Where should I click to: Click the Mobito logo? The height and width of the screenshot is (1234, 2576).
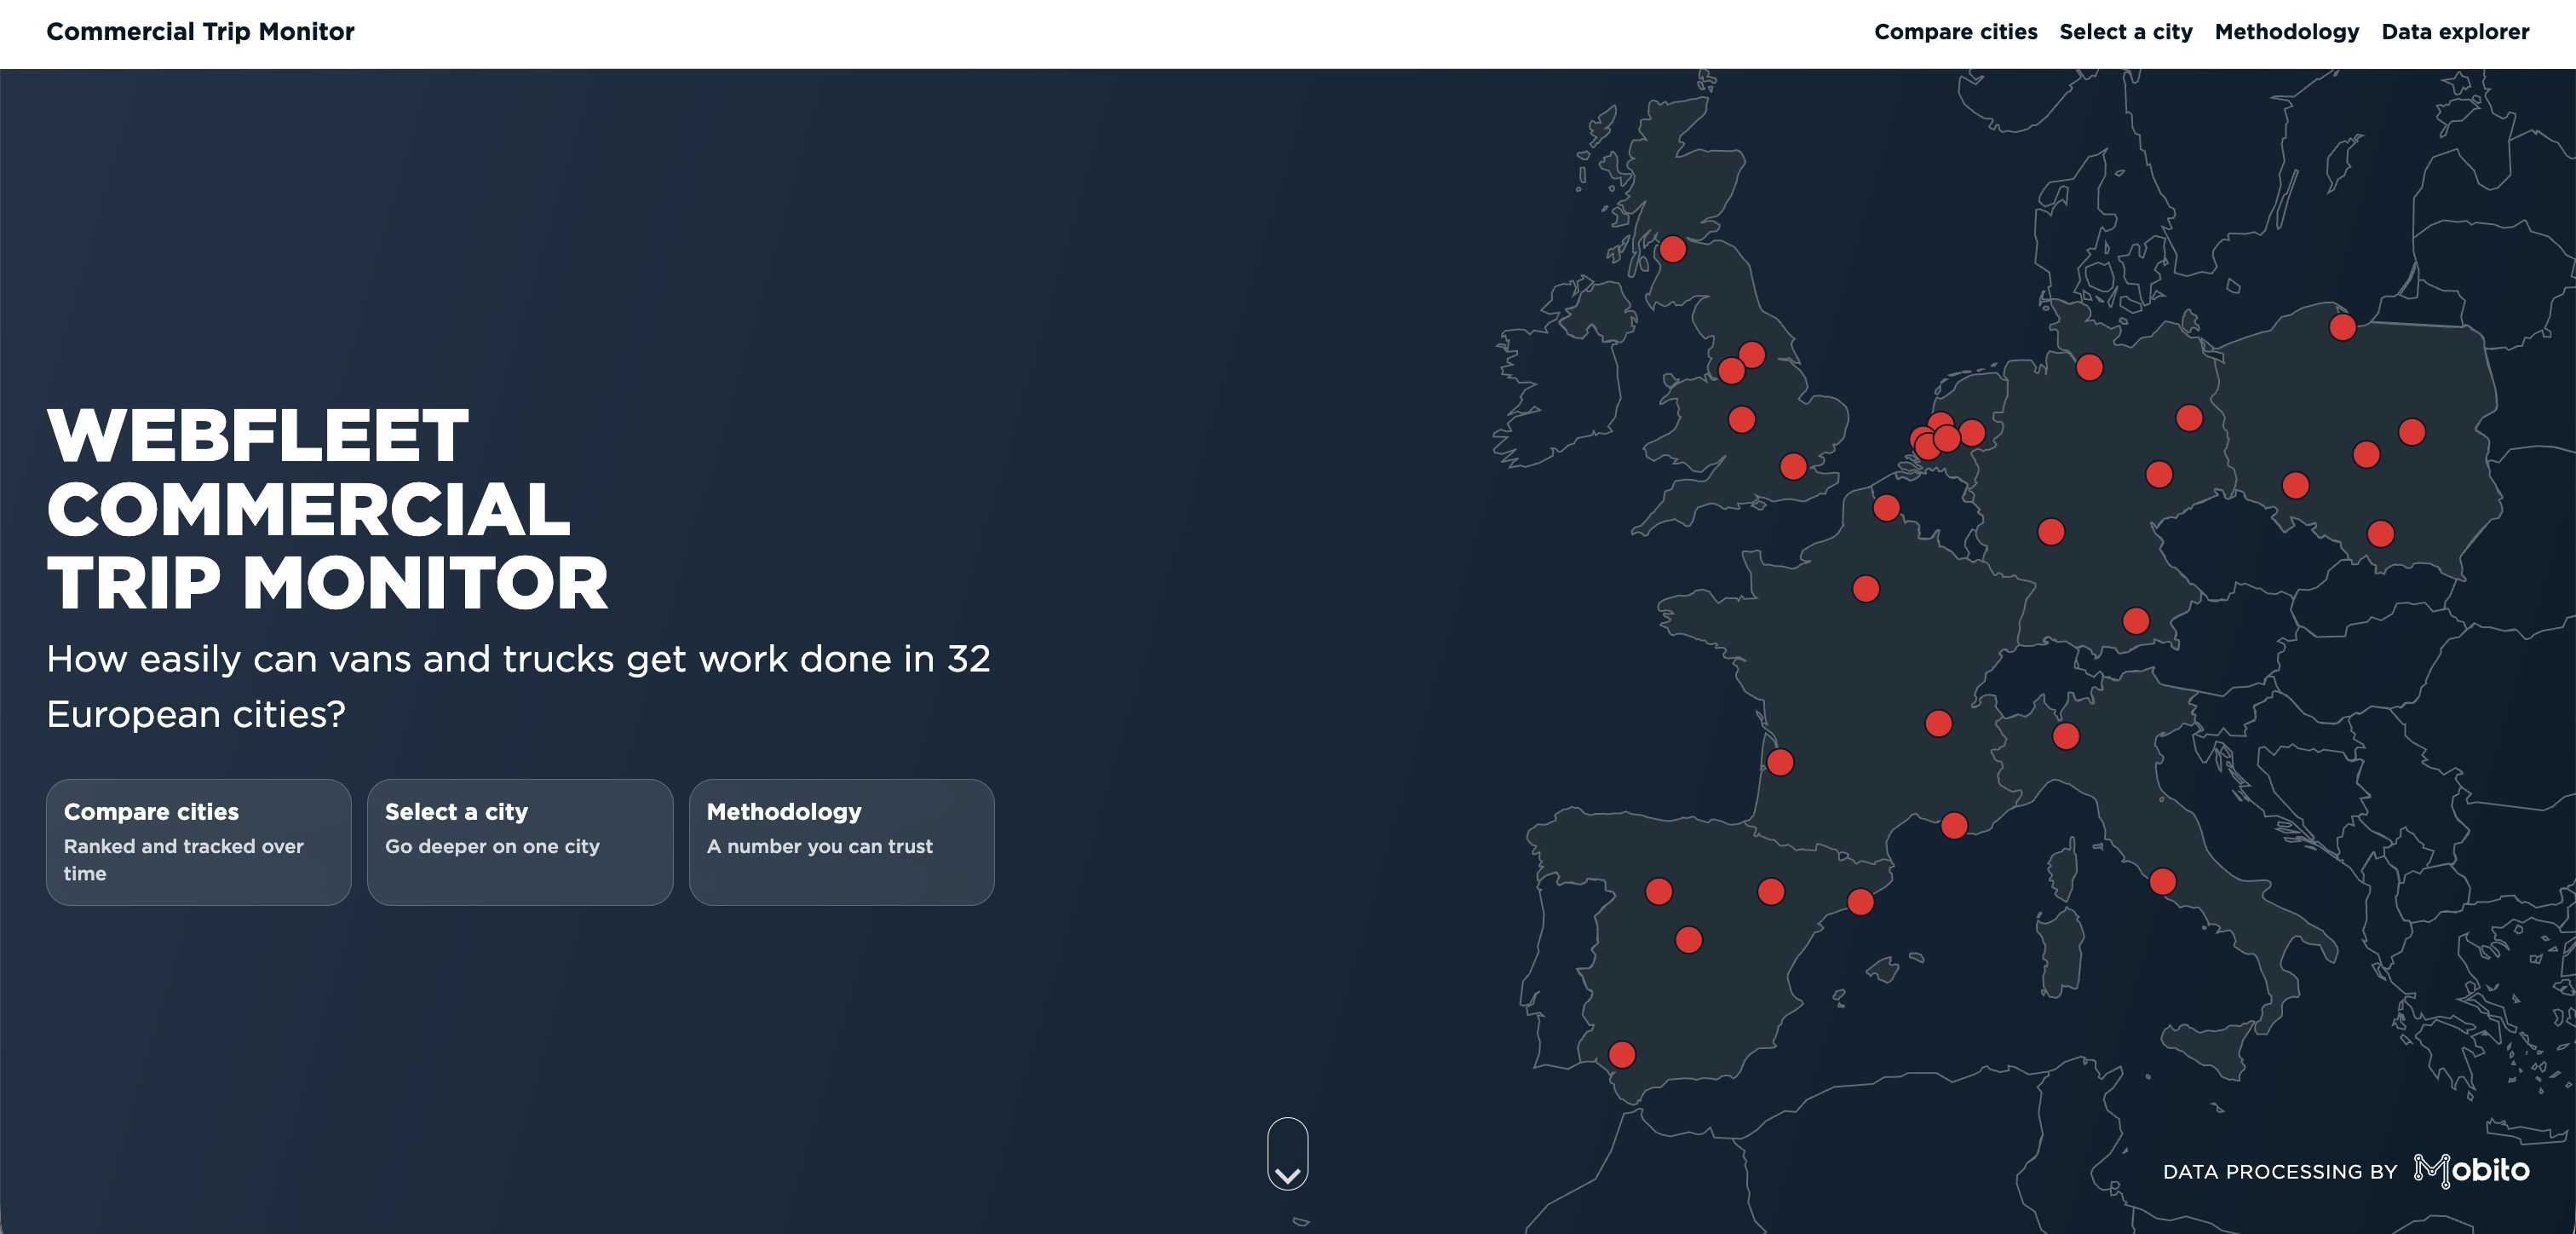pyautogui.click(x=2471, y=1170)
